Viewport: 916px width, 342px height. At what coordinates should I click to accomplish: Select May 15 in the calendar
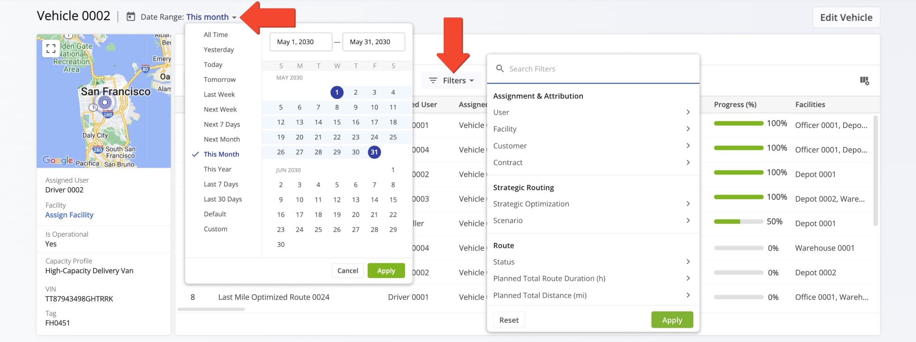coord(337,122)
